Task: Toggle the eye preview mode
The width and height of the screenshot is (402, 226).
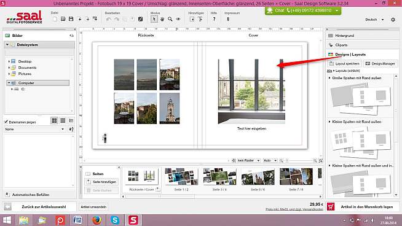Action: pos(178,19)
